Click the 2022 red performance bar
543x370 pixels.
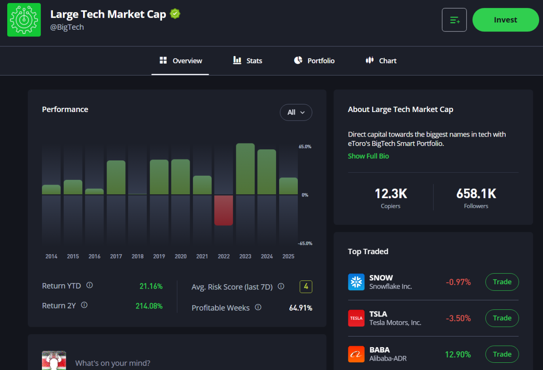tap(224, 210)
